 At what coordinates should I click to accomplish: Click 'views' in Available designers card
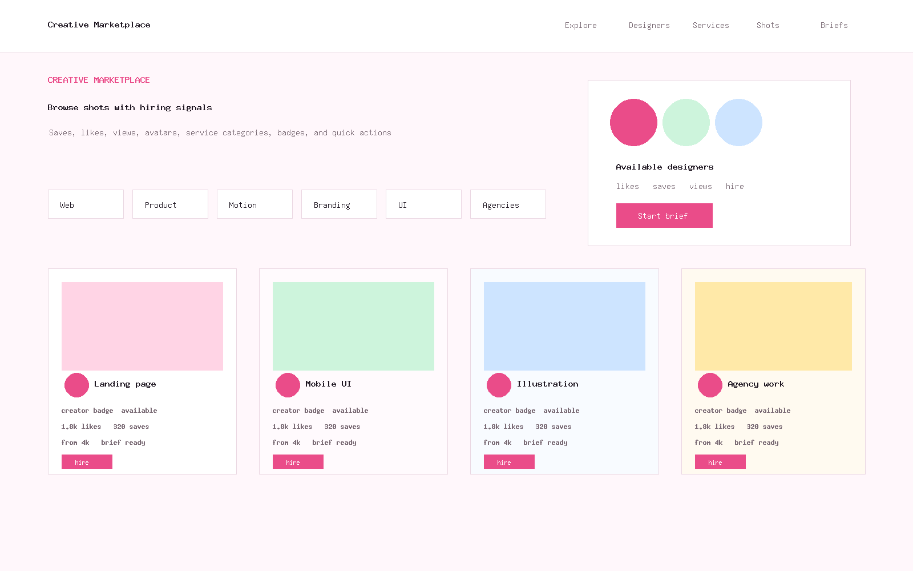(x=701, y=187)
